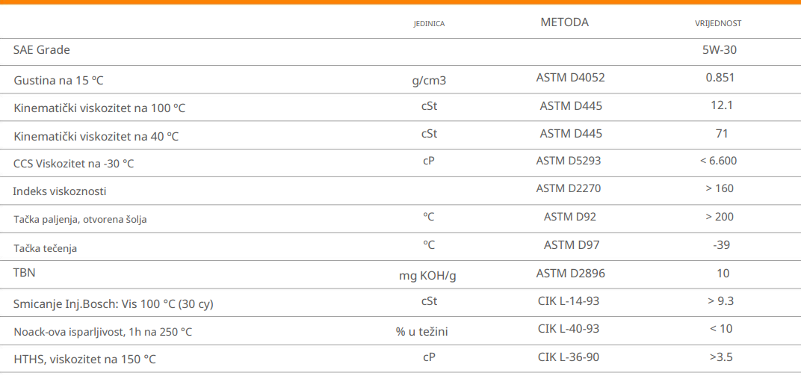Select Kinematički viskozitet na 40 °C label
The width and height of the screenshot is (801, 379).
click(96, 137)
